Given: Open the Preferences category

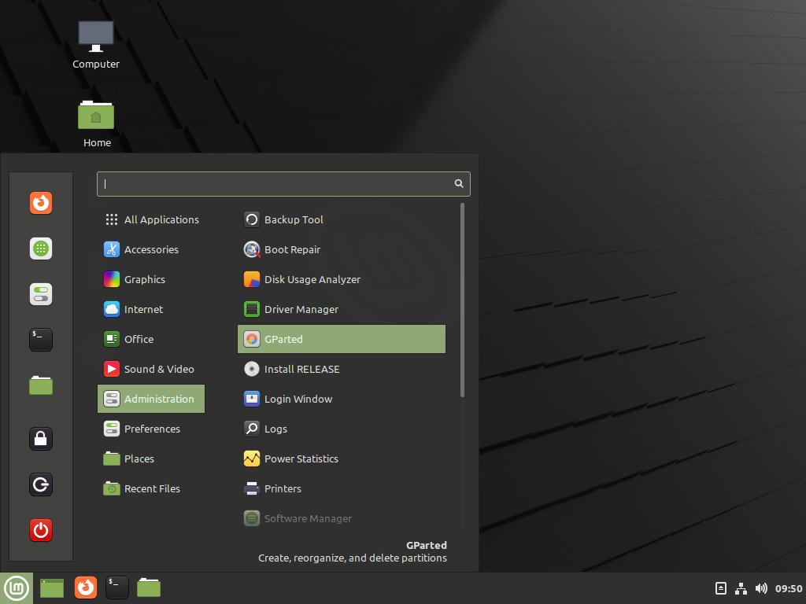Looking at the screenshot, I should pyautogui.click(x=152, y=429).
